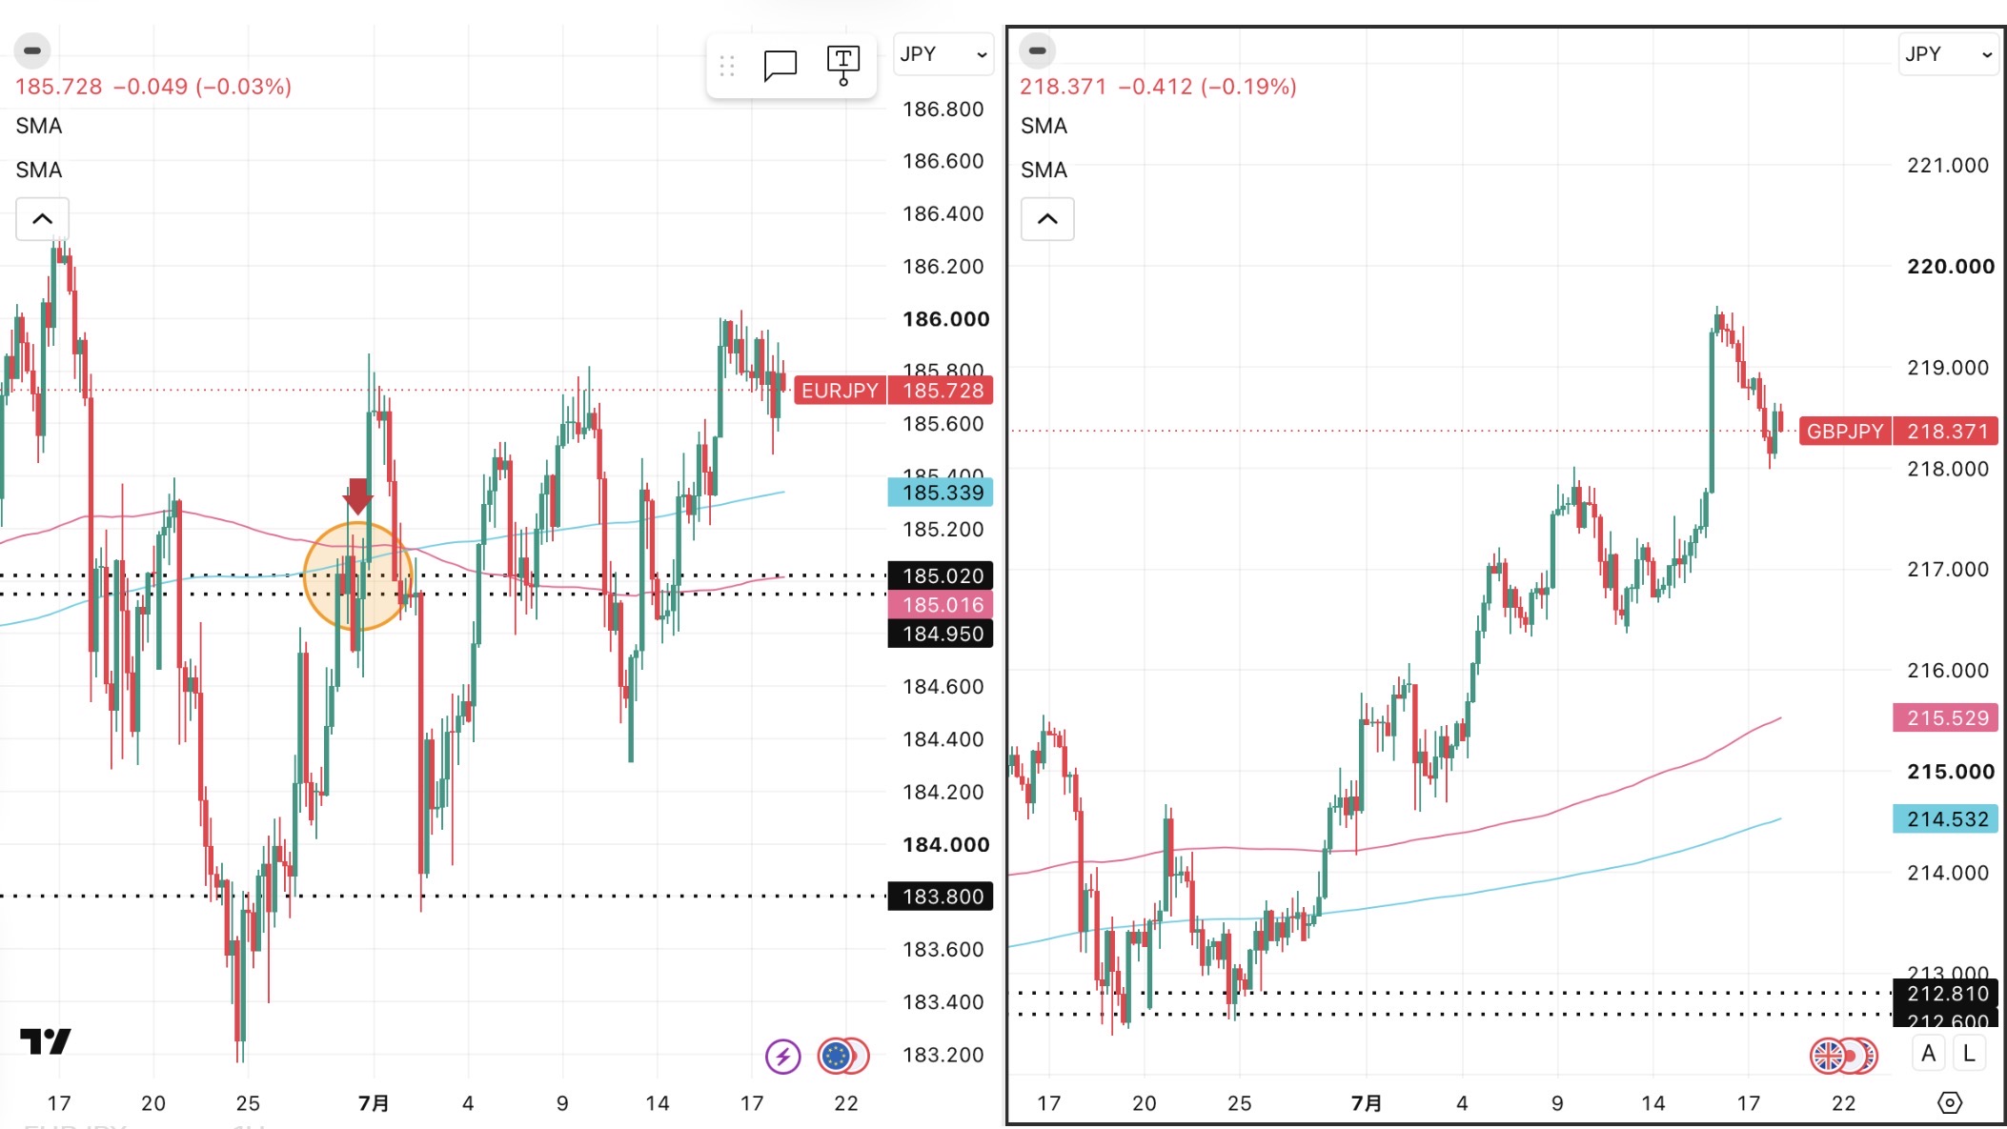
Task: Toggle auto scale button A
Action: [x=1929, y=1054]
